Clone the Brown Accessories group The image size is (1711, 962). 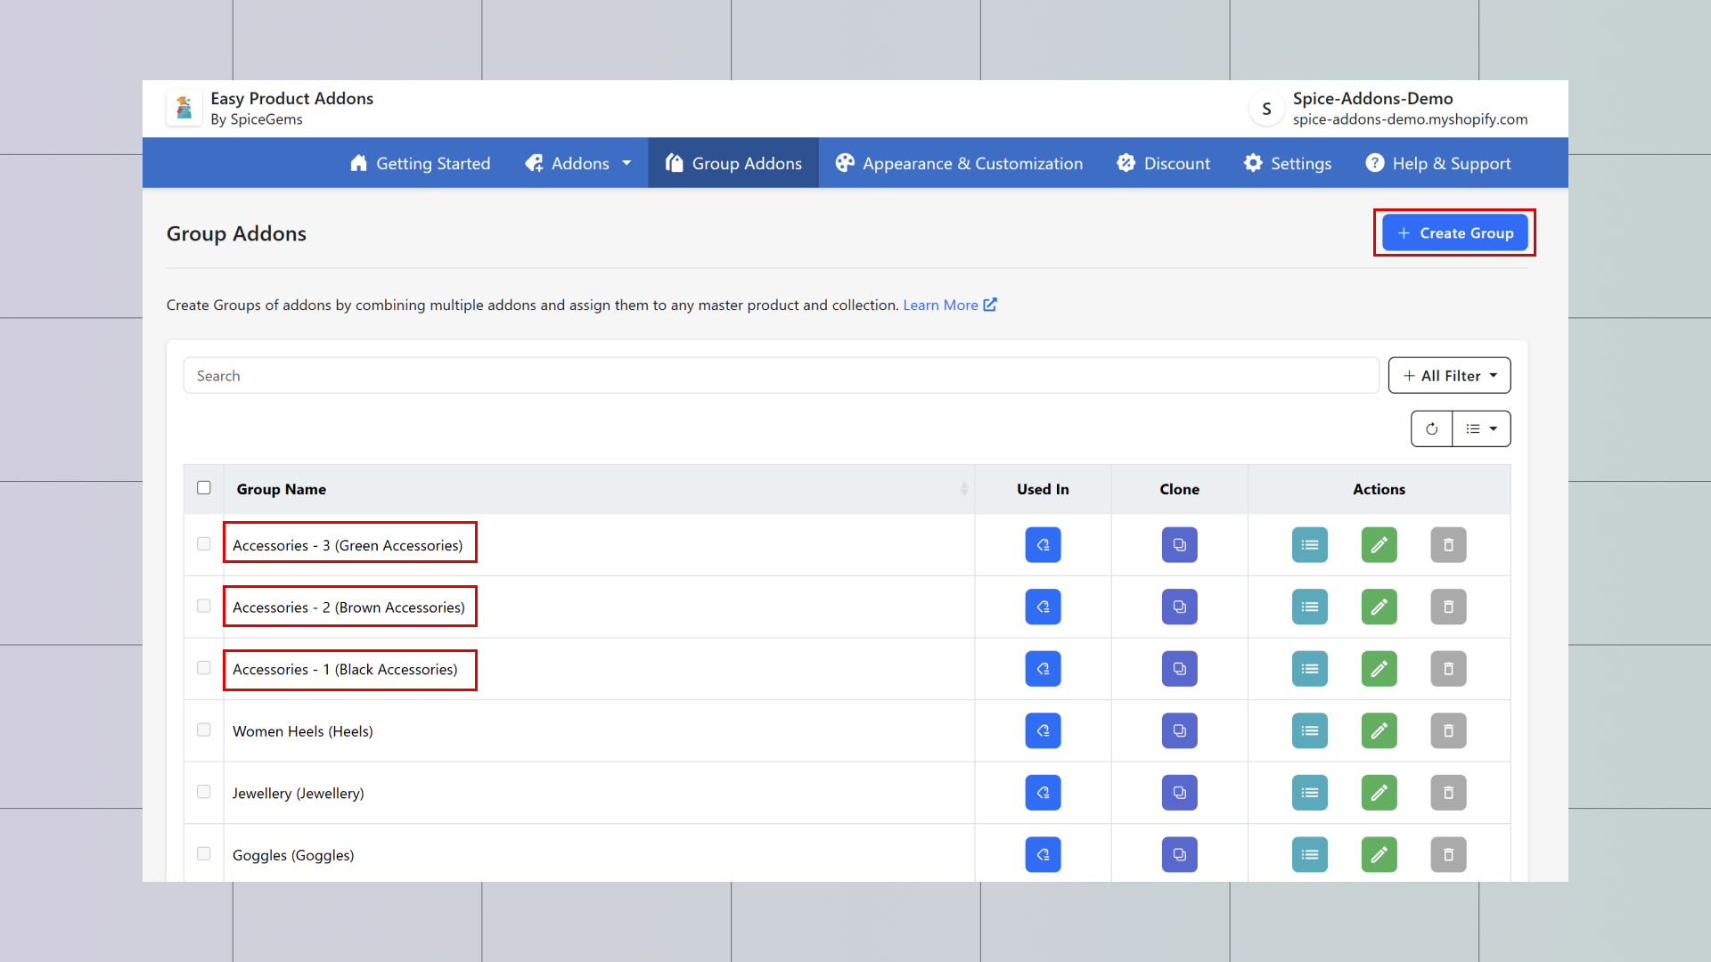click(1179, 607)
